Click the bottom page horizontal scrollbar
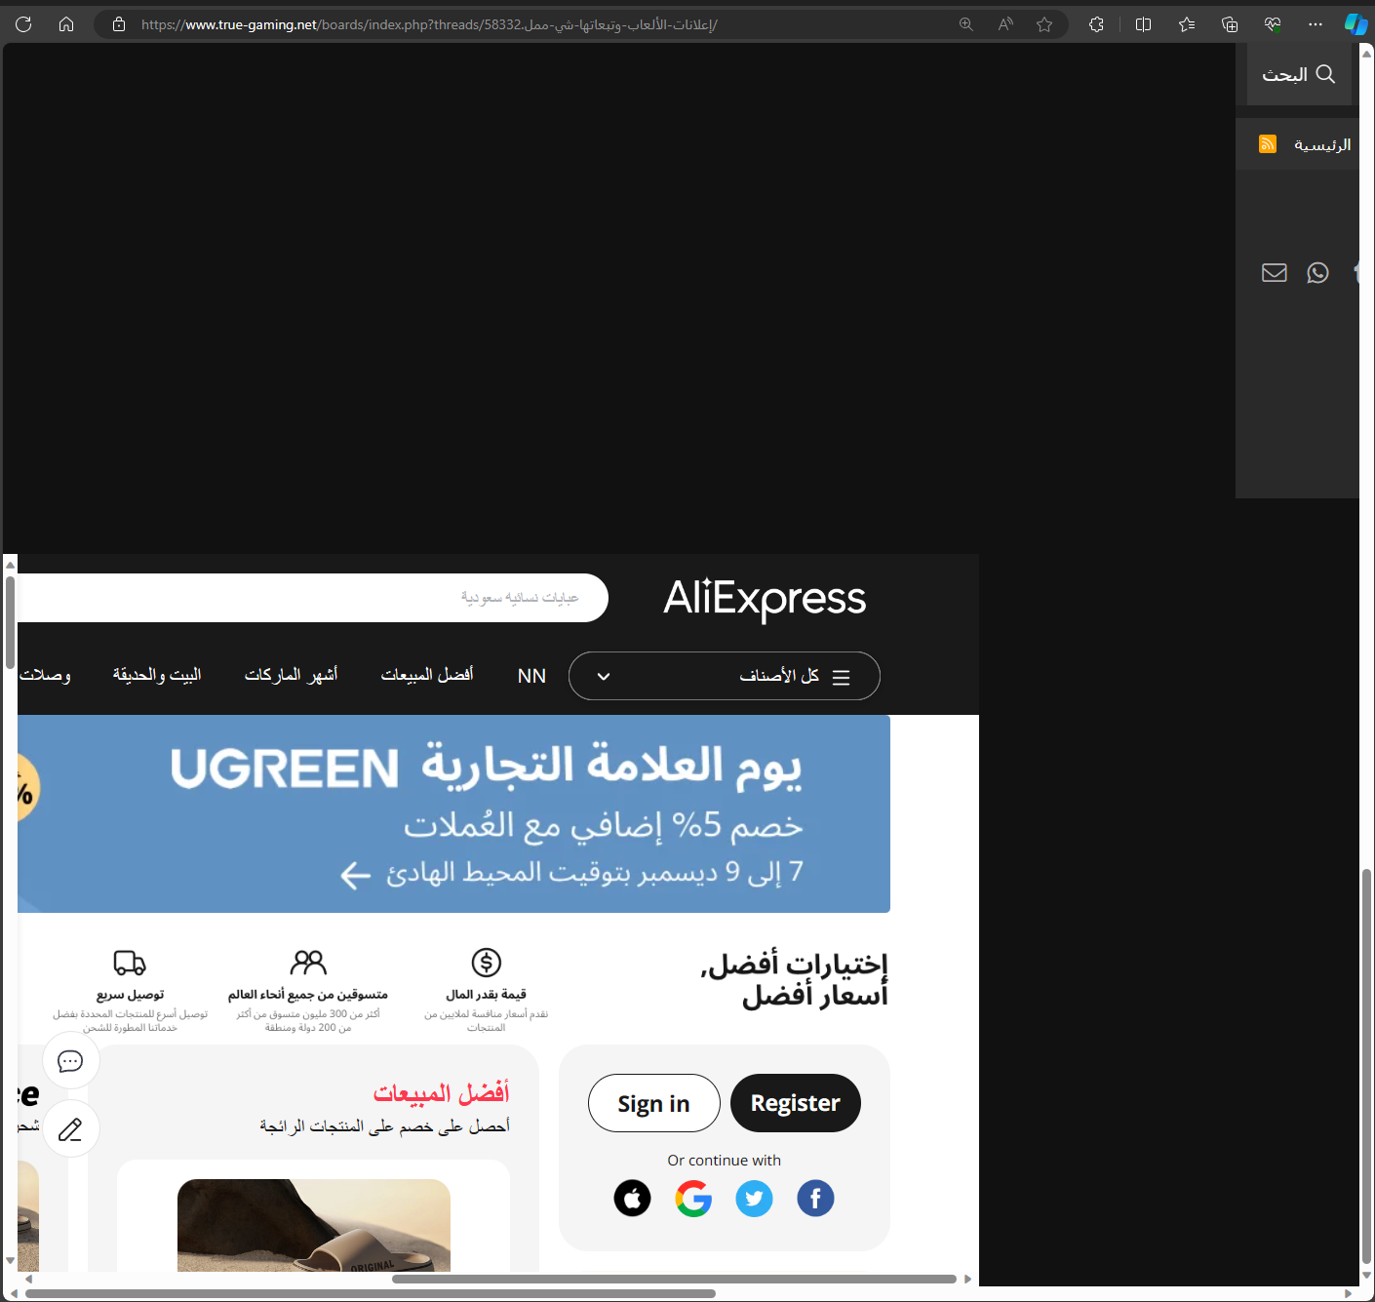 tap(371, 1293)
